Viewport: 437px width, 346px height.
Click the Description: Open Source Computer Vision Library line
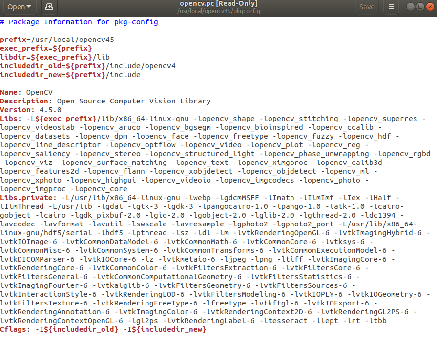click(105, 101)
